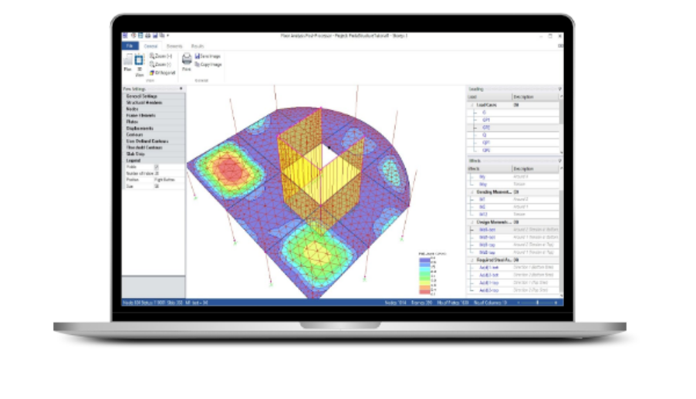Screen dimensions: 696x399
Task: Click the Save Image icon
Action: tap(198, 57)
